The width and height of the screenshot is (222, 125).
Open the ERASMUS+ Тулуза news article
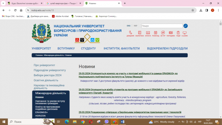(128, 75)
